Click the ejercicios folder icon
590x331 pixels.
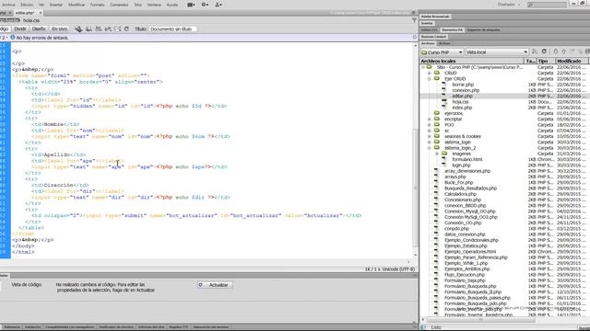point(437,113)
